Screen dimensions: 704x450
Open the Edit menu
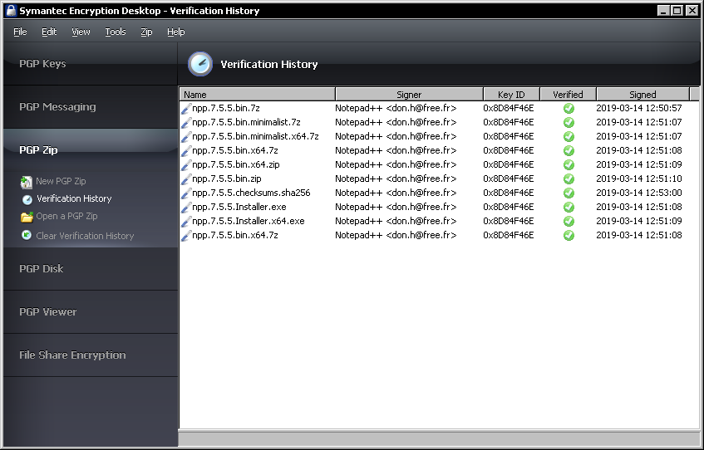[x=49, y=32]
